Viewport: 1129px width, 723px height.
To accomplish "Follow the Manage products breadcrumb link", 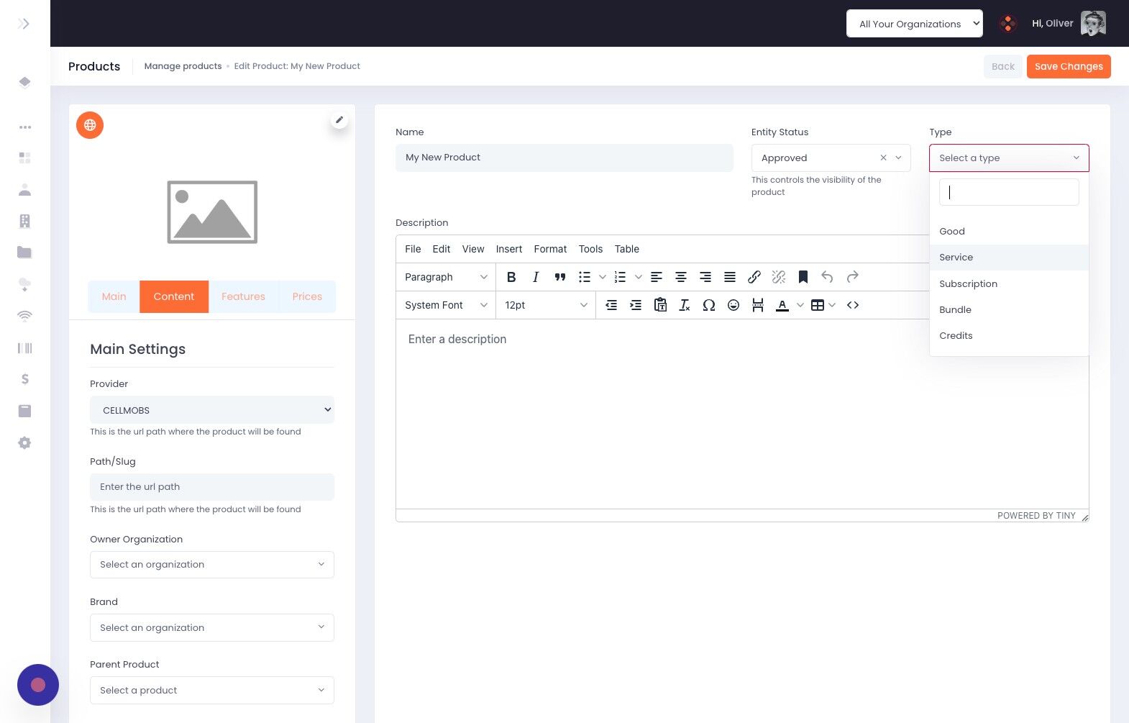I will coord(183,66).
